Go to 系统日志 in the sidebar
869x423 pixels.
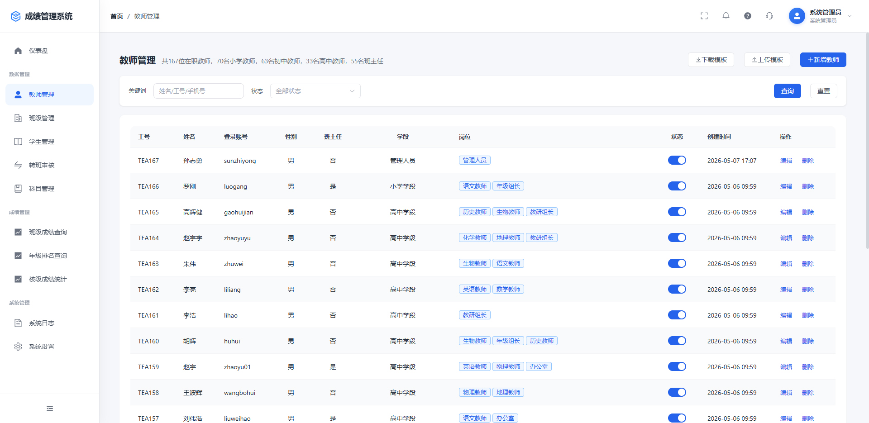(50, 323)
